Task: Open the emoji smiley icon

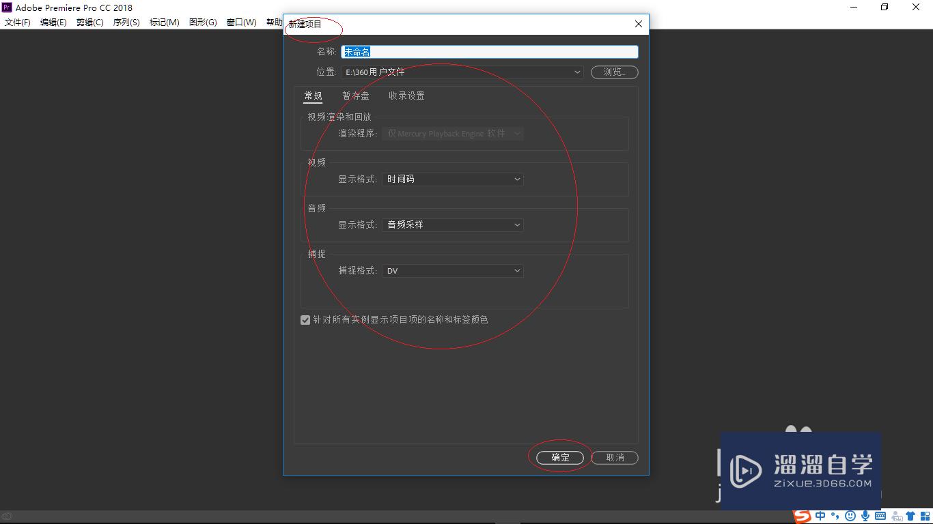Action: [x=850, y=516]
